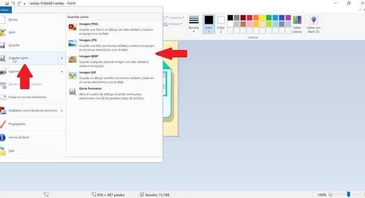Screen dimensions: 365x198
Task: Open the Contorno dropdown
Action: (x=174, y=18)
